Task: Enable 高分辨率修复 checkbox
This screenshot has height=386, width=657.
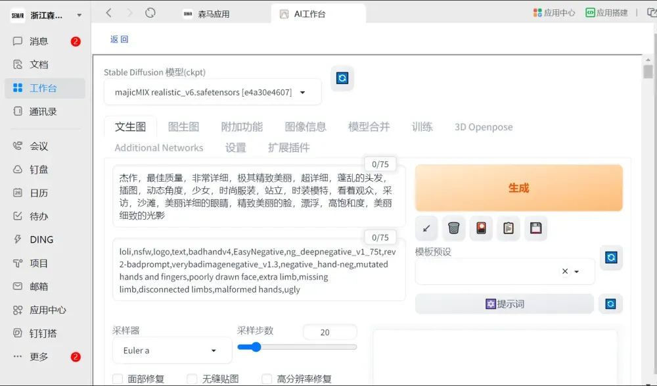Action: pyautogui.click(x=267, y=379)
